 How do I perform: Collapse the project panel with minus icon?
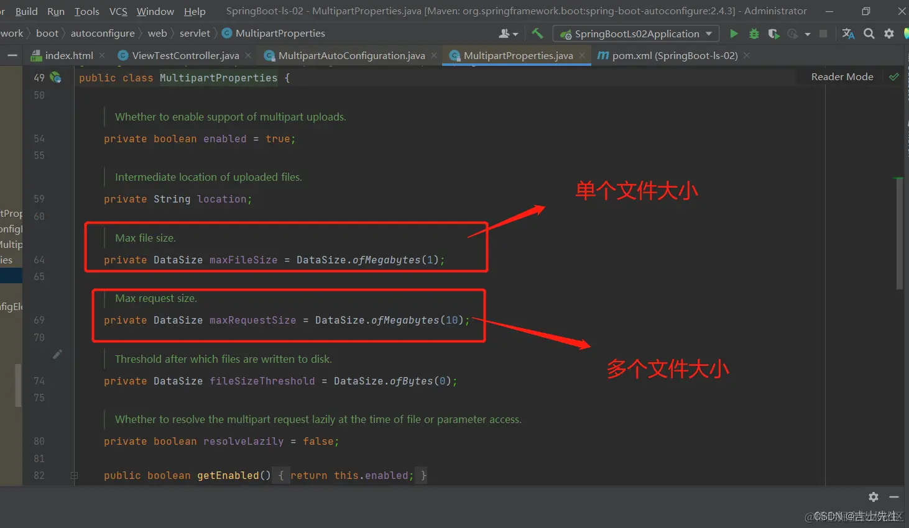coord(12,55)
